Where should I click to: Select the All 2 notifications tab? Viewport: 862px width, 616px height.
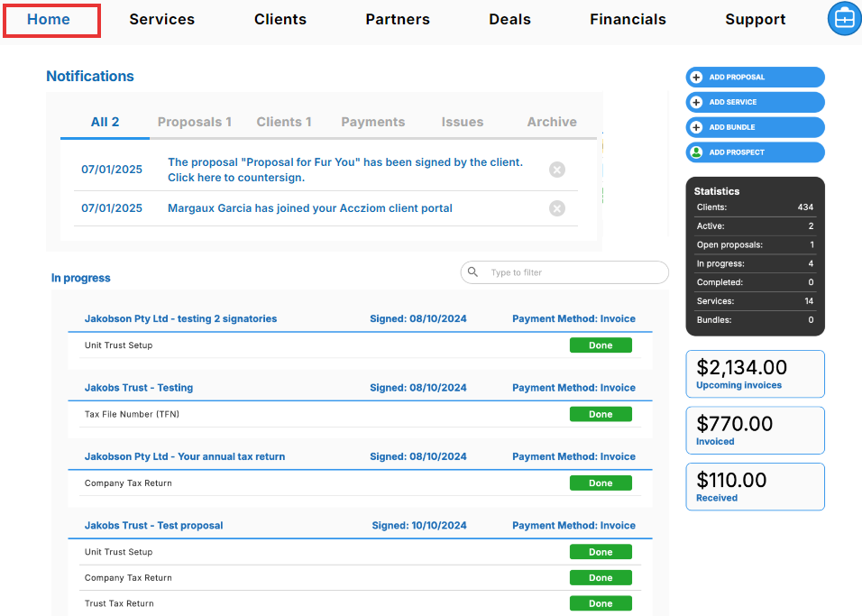coord(105,122)
